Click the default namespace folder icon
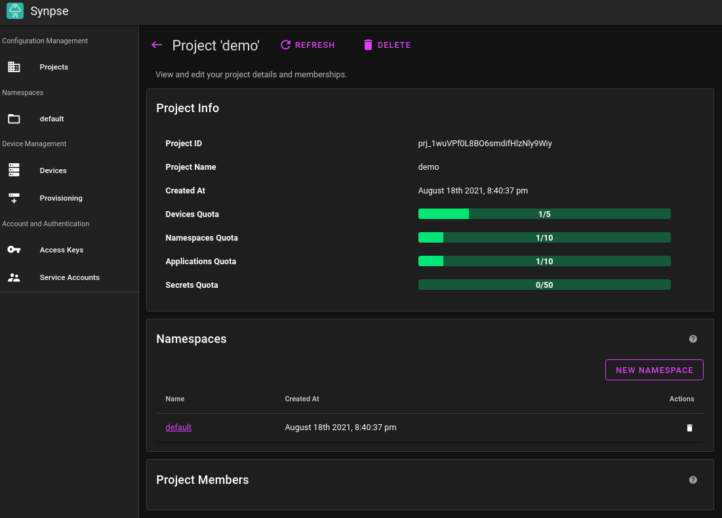This screenshot has height=518, width=722. [14, 119]
